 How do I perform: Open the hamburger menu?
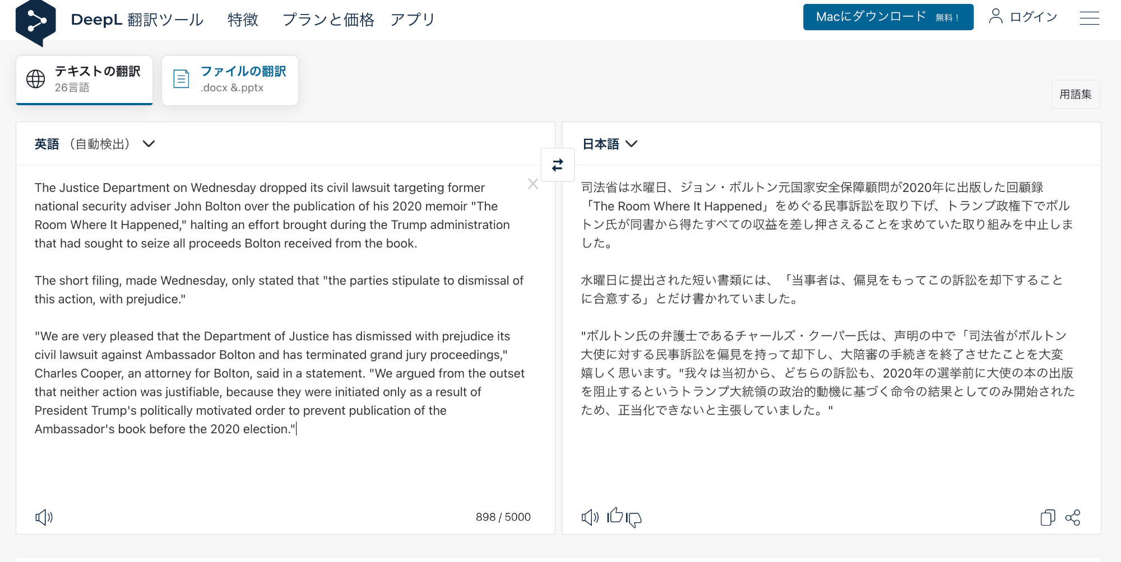(x=1089, y=18)
